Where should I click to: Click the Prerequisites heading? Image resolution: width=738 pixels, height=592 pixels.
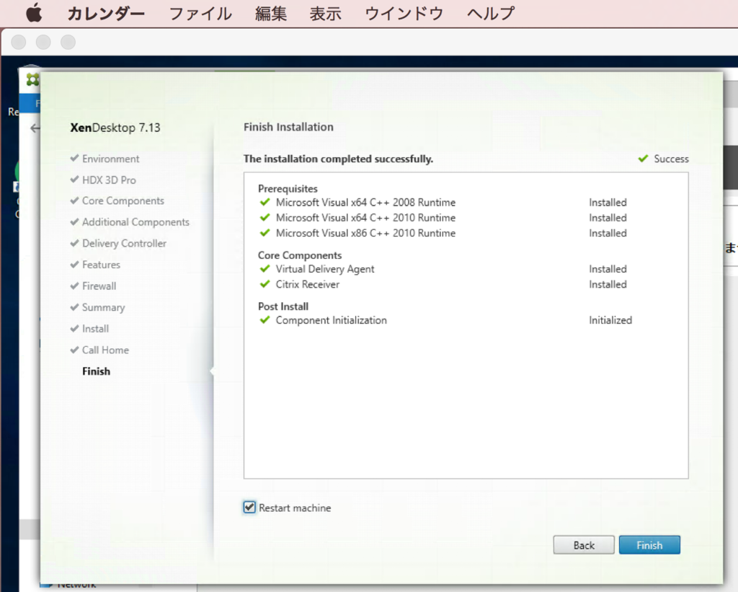pos(288,188)
